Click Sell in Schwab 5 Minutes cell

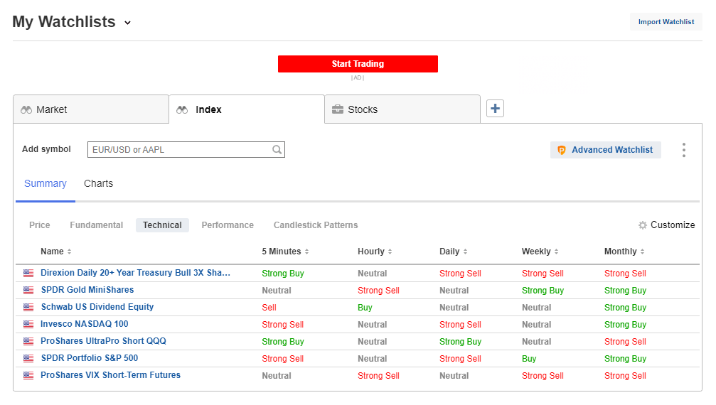(x=269, y=308)
